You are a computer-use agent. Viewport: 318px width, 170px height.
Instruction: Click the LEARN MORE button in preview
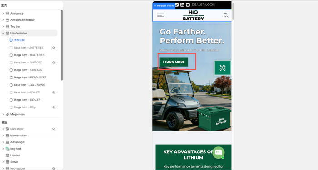point(174,62)
